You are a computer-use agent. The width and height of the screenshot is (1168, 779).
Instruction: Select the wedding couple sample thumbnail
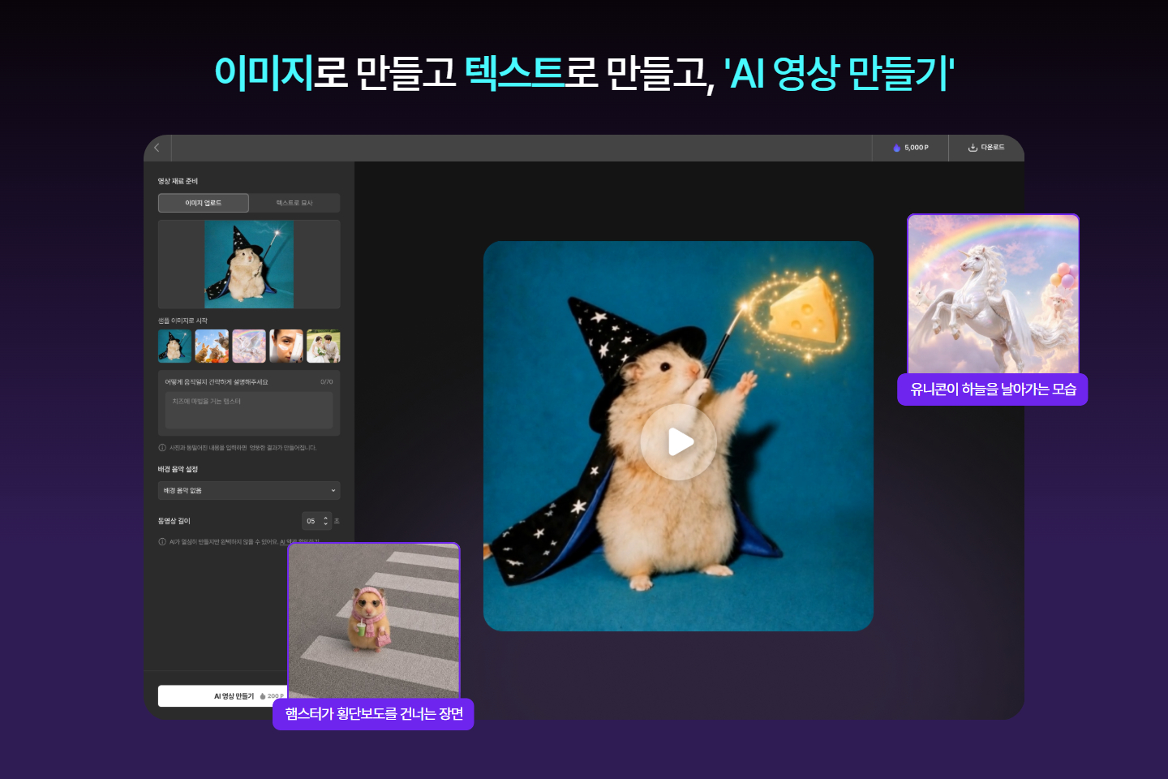coord(324,346)
